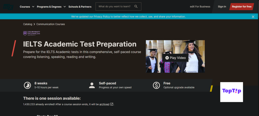Click the dollar icon beside Free
Image resolution: width=259 pixels, height=116 pixels.
click(x=156, y=86)
